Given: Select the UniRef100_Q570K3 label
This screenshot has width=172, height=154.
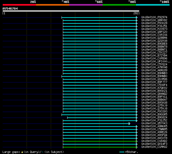Looking at the screenshot, I should coord(154,123).
